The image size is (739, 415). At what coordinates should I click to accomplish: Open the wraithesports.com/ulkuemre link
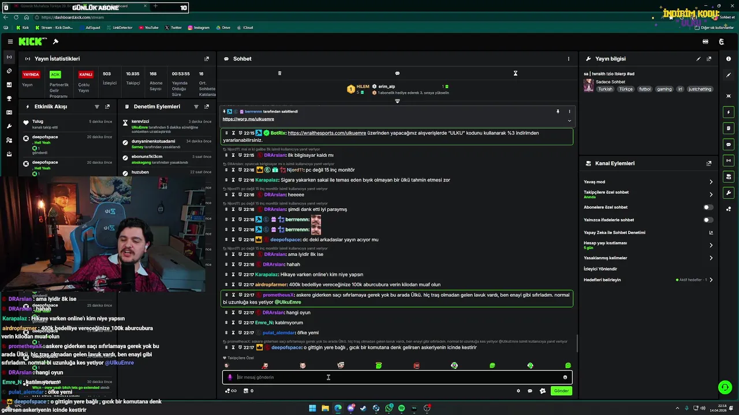tap(327, 133)
